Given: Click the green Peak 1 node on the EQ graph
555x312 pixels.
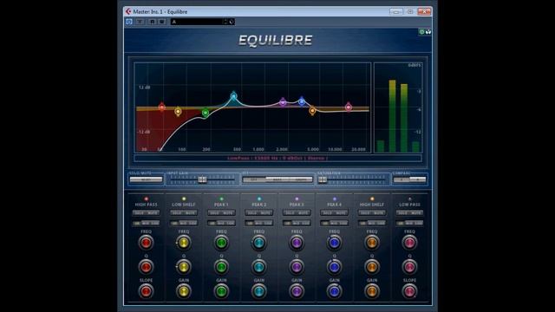Looking at the screenshot, I should click(206, 113).
